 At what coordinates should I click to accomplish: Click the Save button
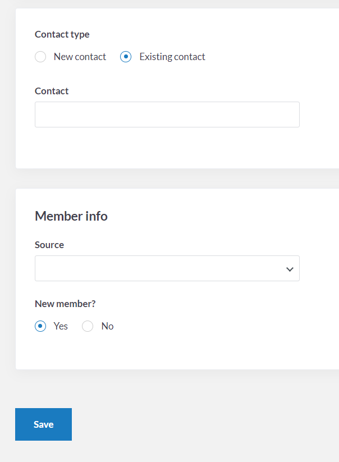coord(44,424)
